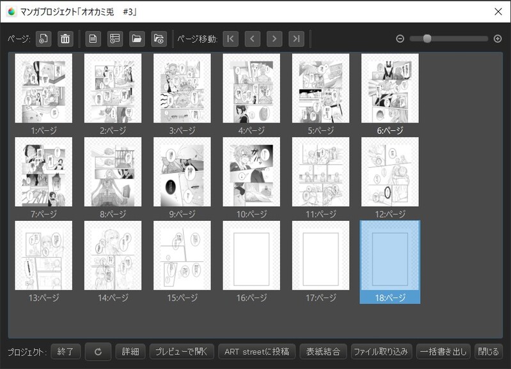Select page 8 thumbnail

113,172
